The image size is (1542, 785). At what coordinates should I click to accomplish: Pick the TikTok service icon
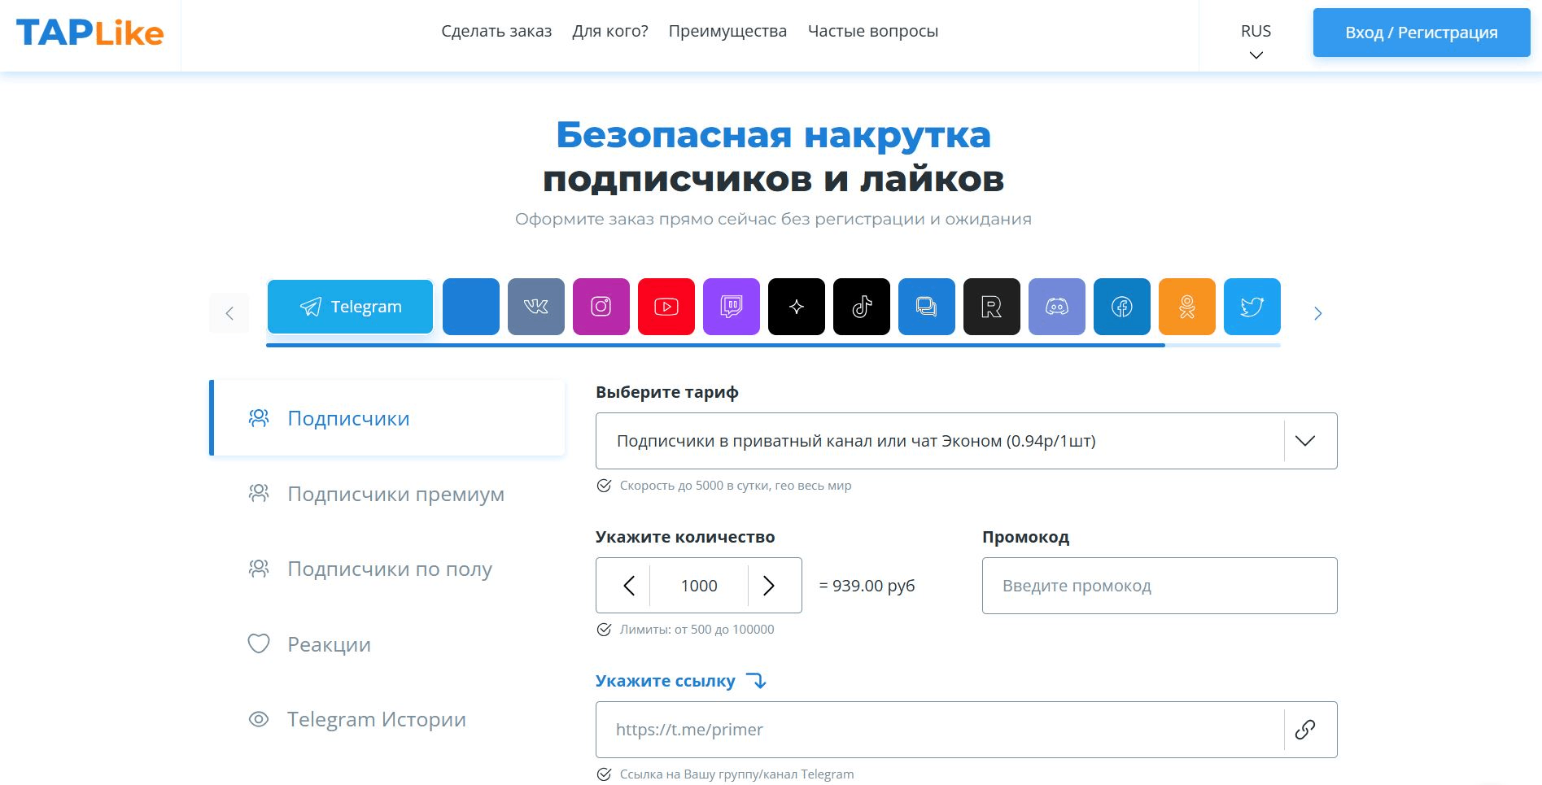coord(862,307)
